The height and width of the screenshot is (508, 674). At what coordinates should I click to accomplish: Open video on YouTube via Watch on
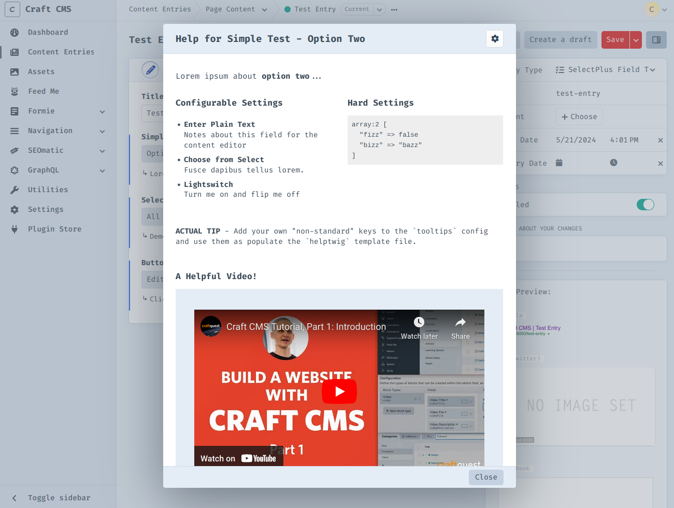click(x=238, y=458)
